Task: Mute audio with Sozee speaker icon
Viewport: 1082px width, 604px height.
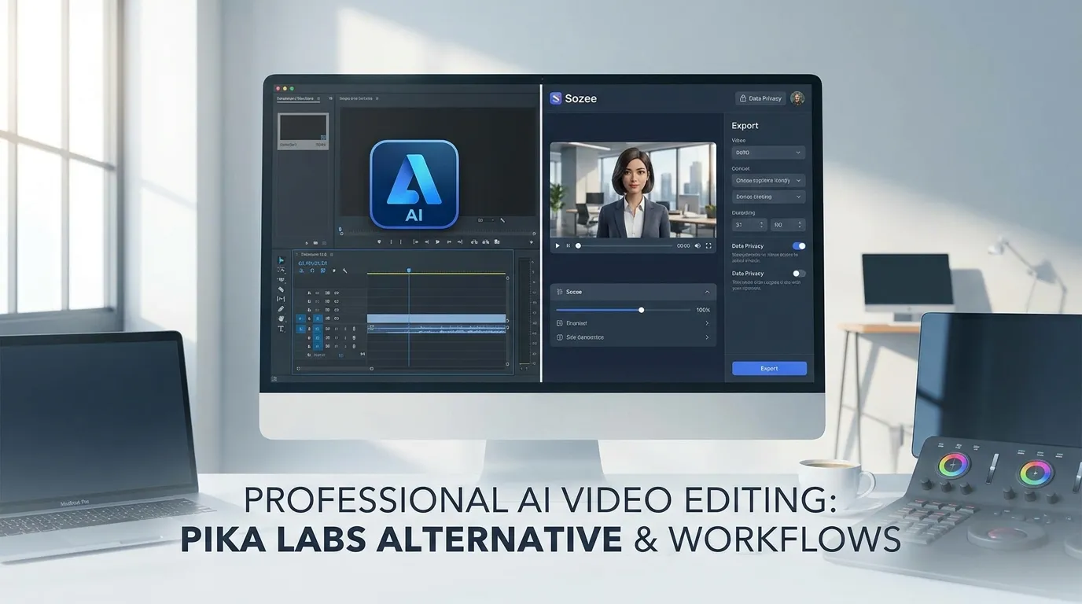Action: pos(697,246)
